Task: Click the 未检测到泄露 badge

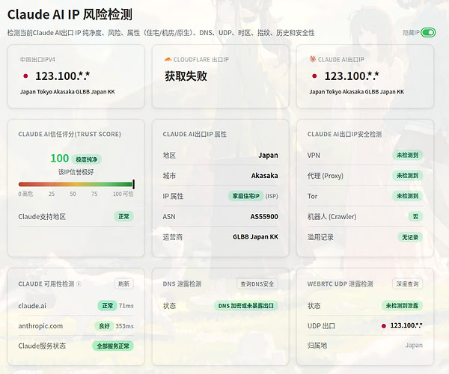Action: coord(402,306)
